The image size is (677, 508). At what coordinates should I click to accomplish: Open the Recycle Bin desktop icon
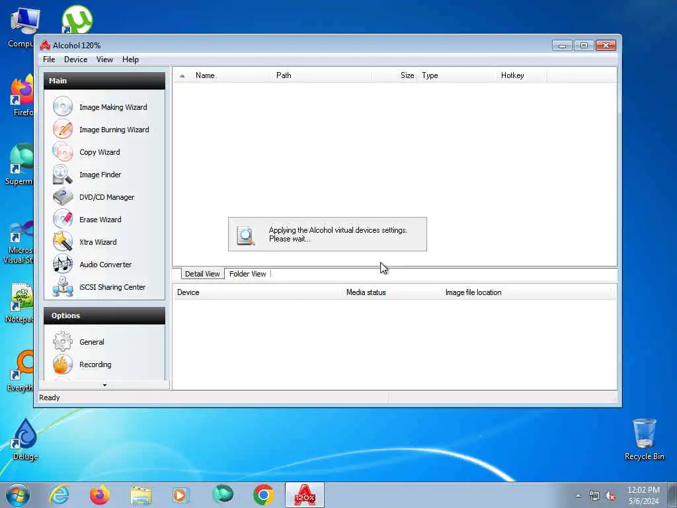(644, 440)
